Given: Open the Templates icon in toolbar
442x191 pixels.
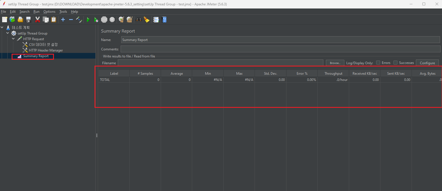Looking at the screenshot, I should (x=12, y=20).
